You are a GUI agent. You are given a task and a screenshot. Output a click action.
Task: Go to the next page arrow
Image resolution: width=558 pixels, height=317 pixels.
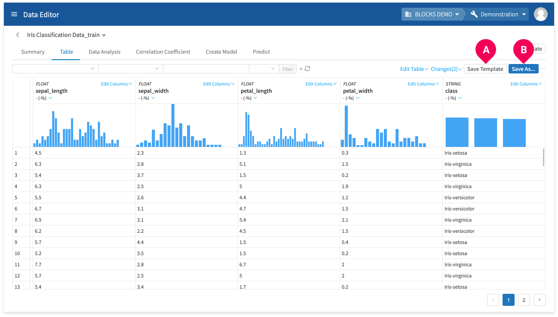[x=540, y=300]
